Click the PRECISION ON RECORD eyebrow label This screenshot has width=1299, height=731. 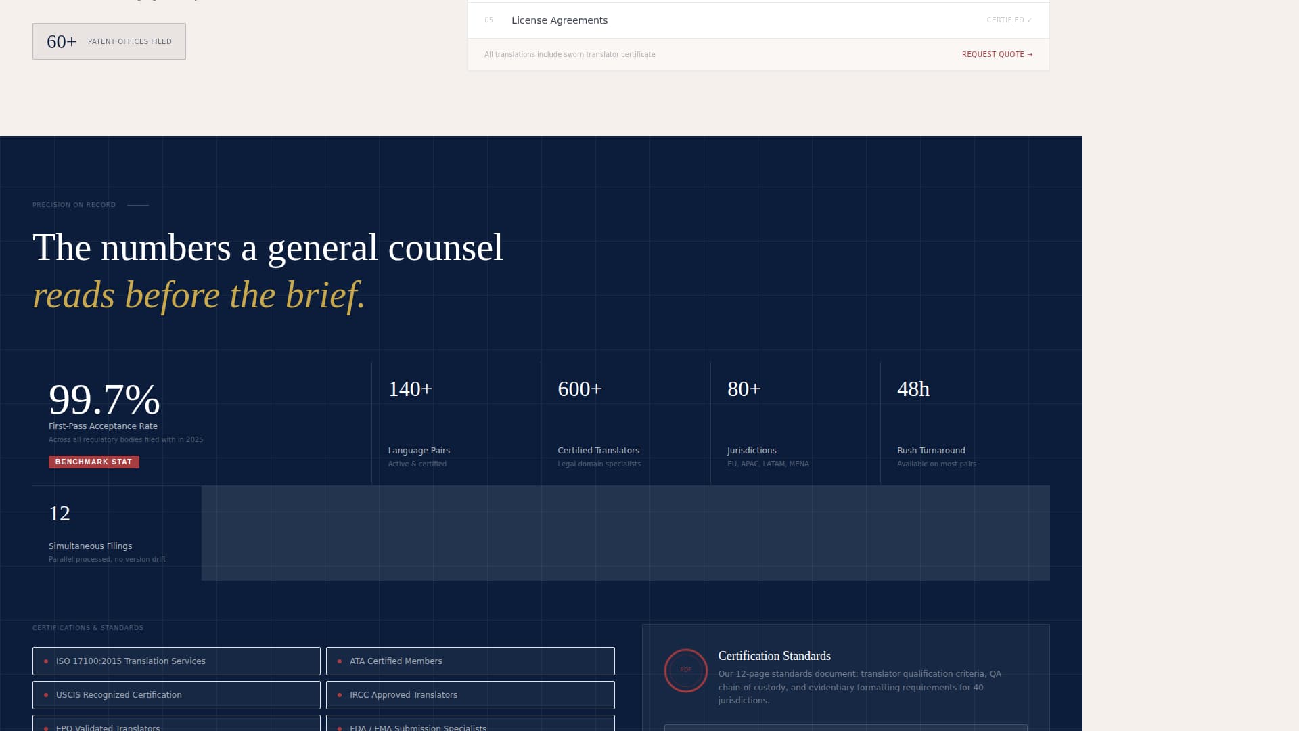[74, 205]
